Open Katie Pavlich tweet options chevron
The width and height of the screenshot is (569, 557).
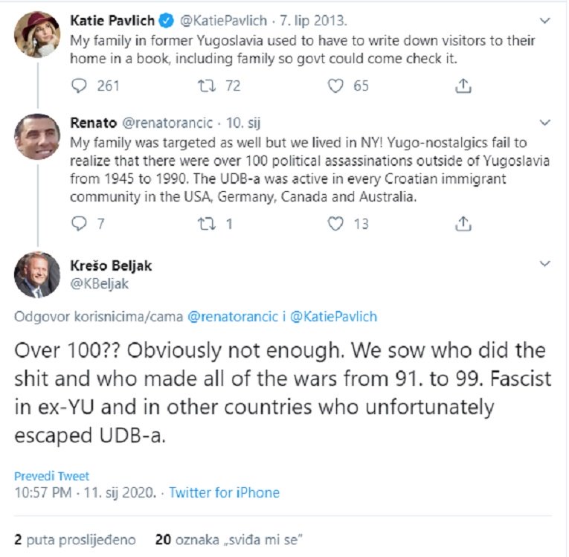click(x=544, y=21)
